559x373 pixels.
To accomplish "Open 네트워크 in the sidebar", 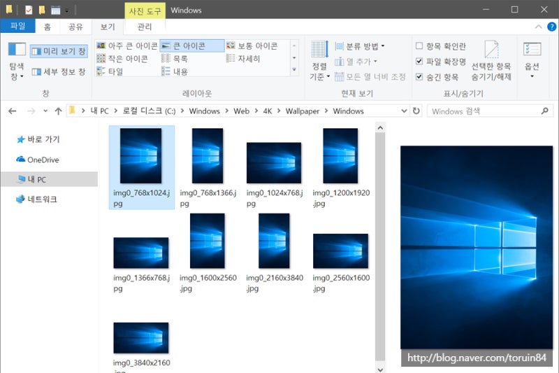I will pyautogui.click(x=37, y=199).
